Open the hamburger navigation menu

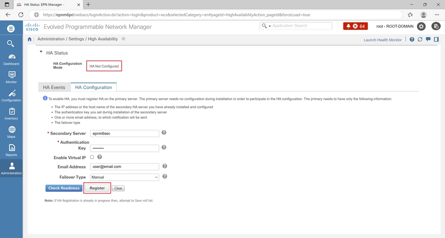pos(11,28)
